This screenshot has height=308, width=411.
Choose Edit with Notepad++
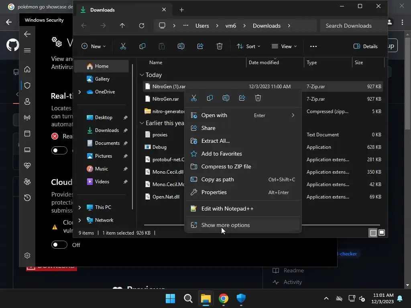tap(243, 209)
